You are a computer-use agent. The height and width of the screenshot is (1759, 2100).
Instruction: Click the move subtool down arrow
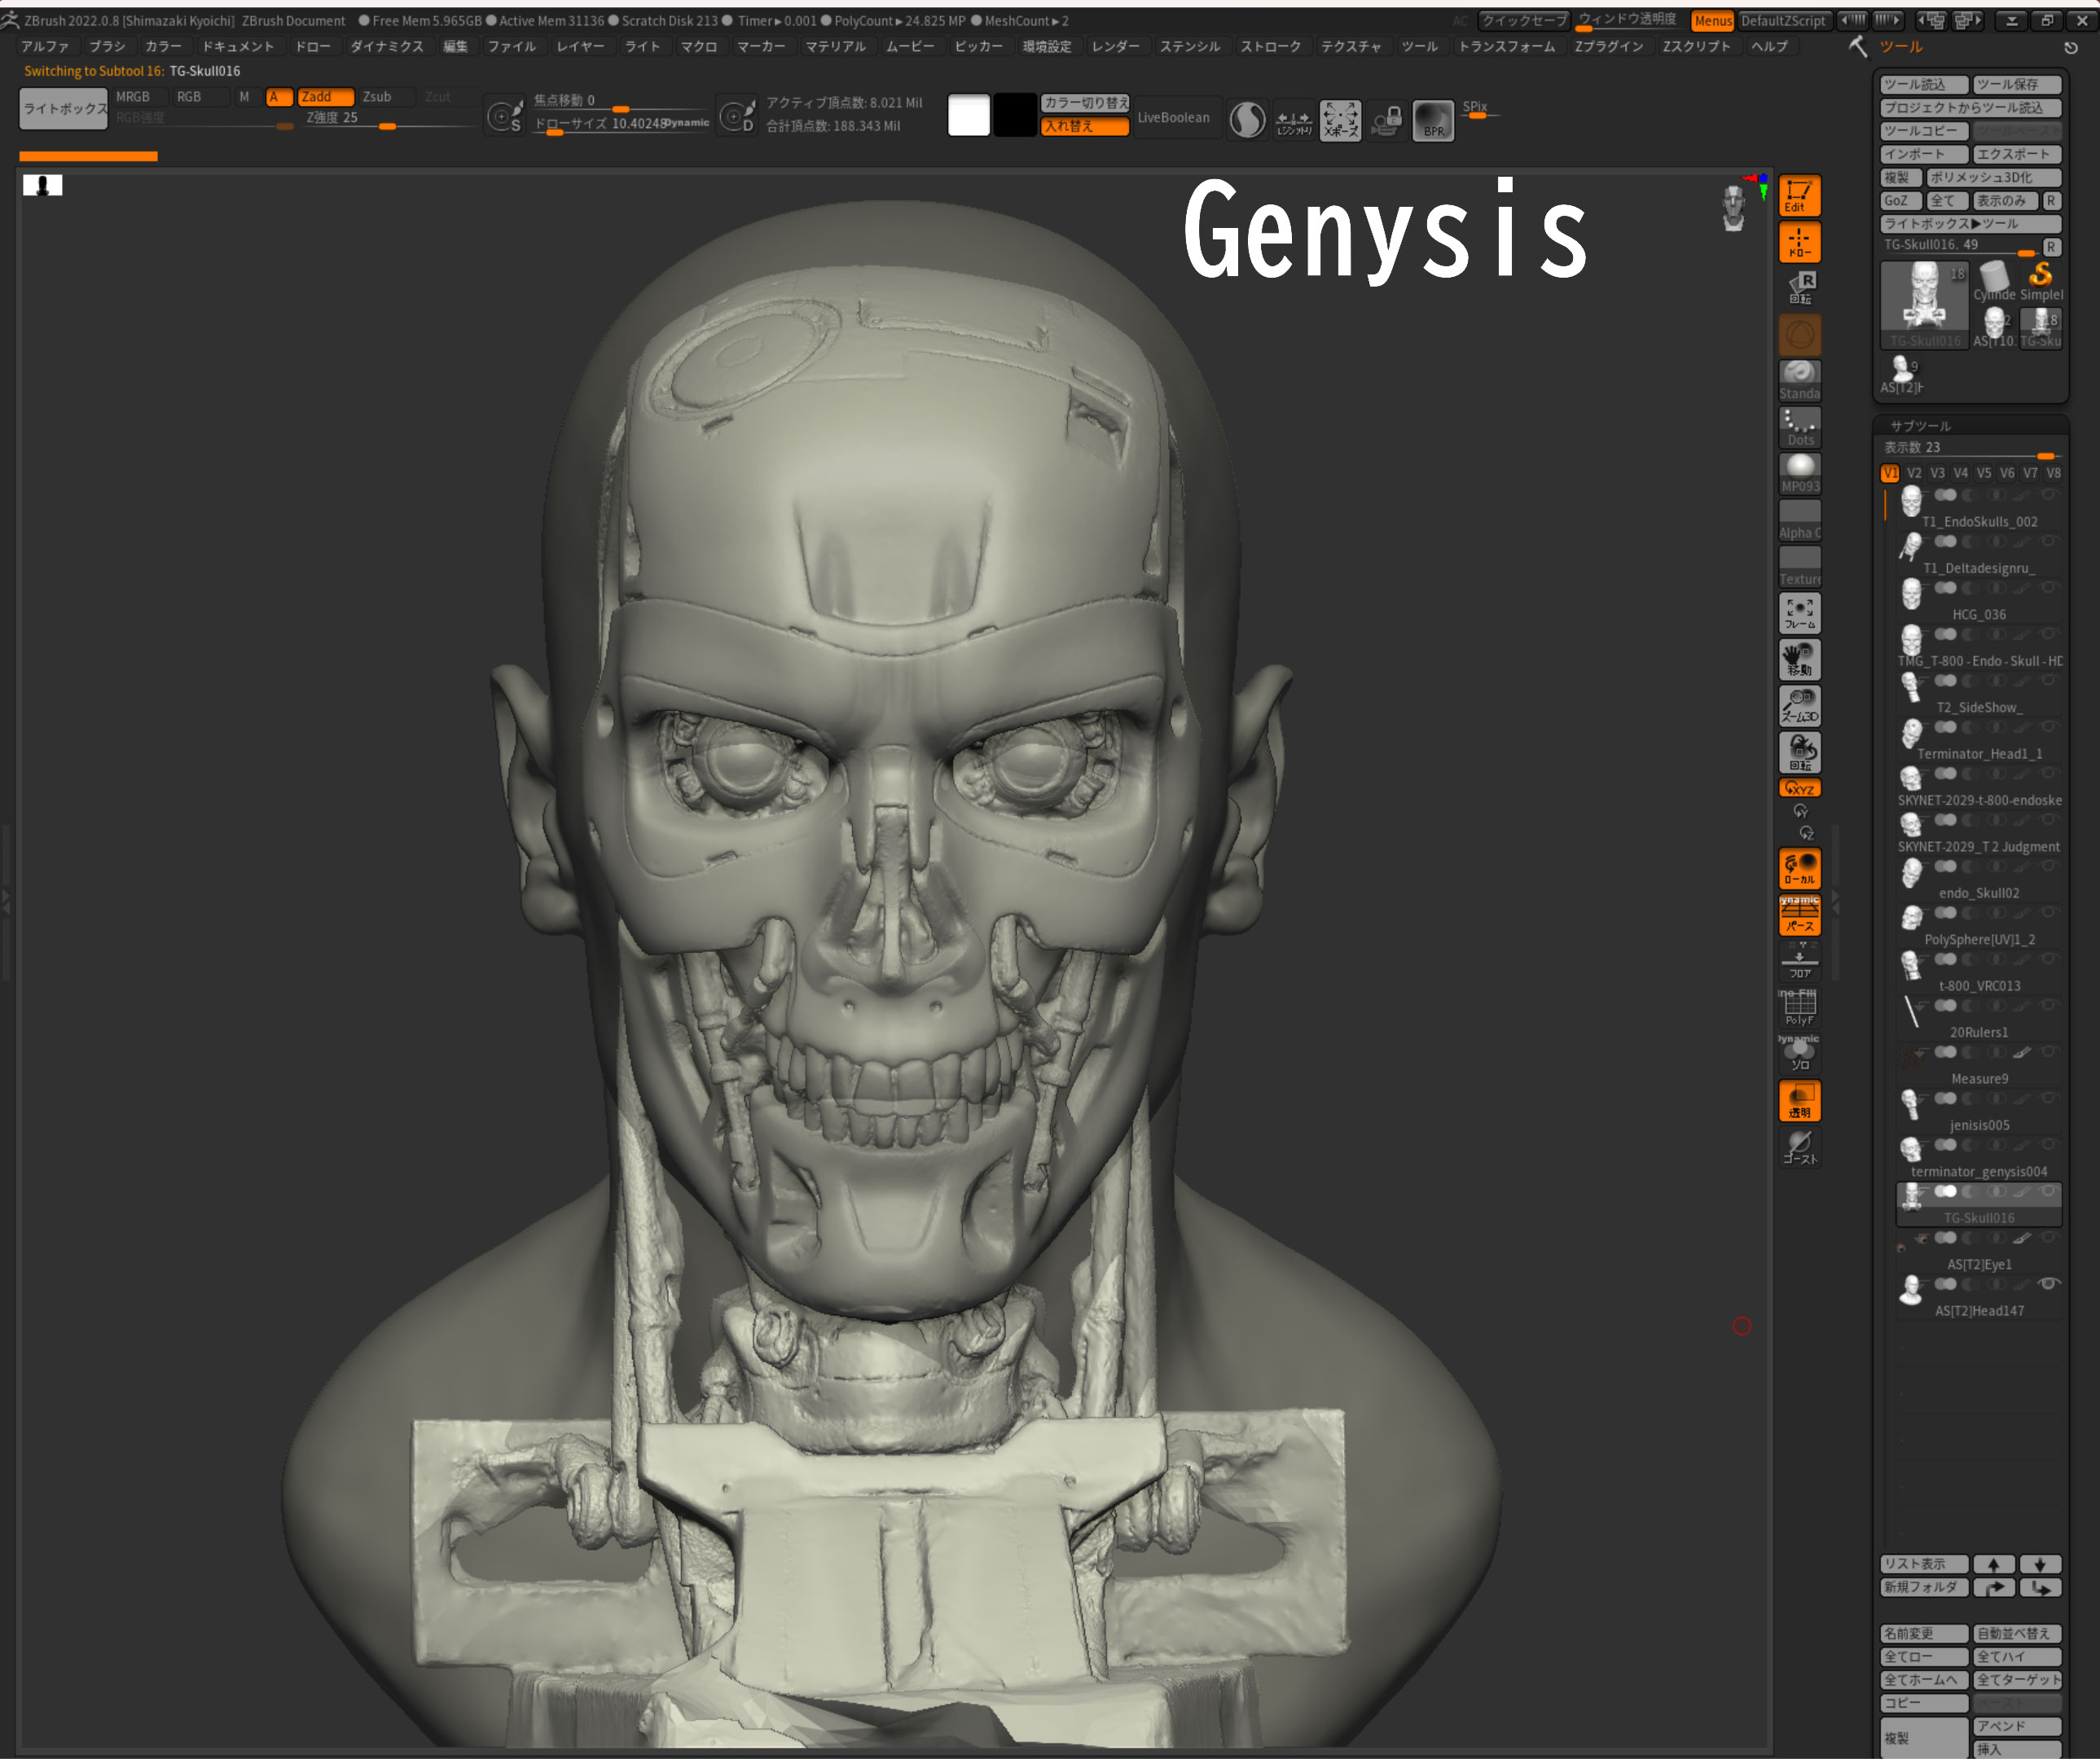click(x=2040, y=1564)
